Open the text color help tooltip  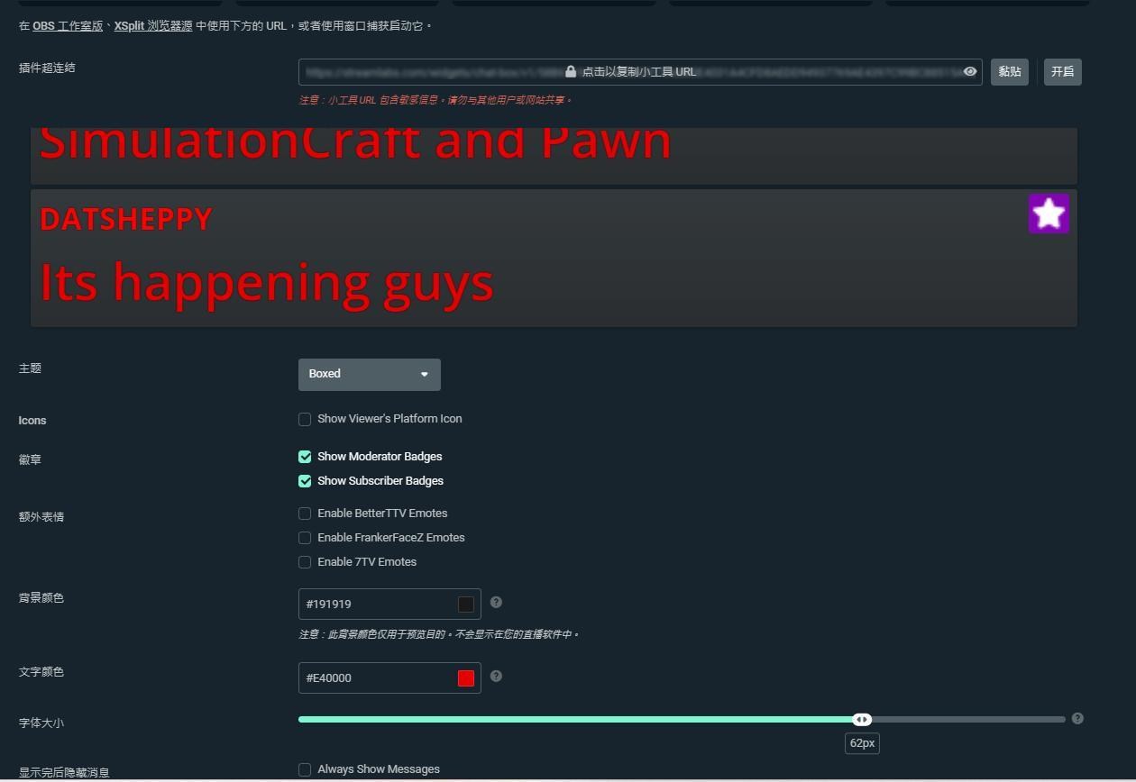(496, 677)
